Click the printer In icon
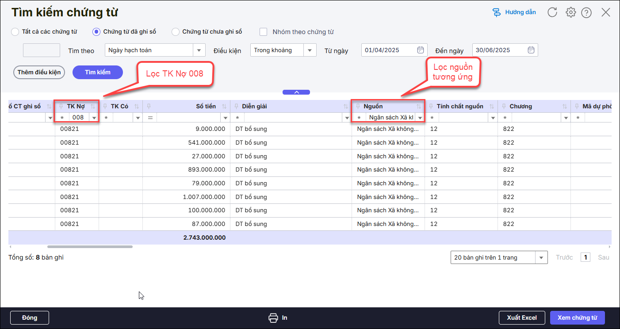The width and height of the screenshot is (620, 329). 273,318
